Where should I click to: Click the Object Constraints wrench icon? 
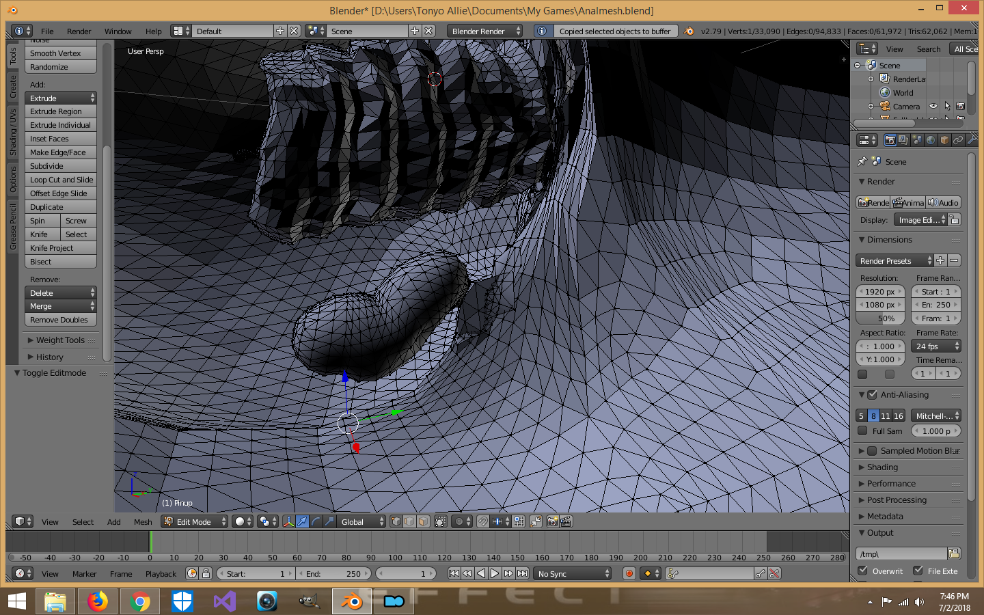[x=971, y=139]
